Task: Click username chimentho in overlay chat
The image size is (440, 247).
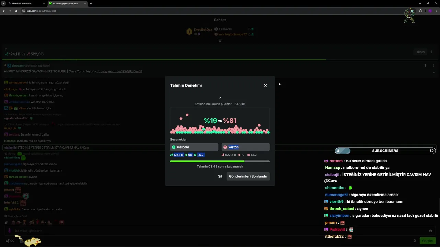Action: pos(335,188)
